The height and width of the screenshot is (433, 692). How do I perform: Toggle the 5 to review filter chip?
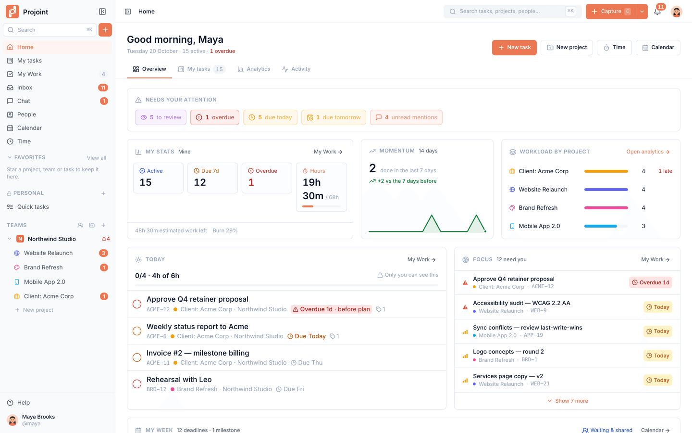tap(161, 117)
